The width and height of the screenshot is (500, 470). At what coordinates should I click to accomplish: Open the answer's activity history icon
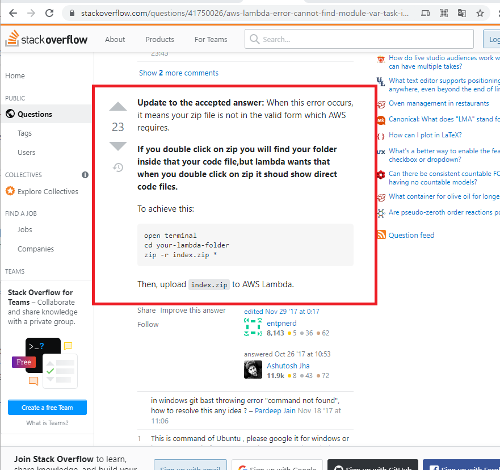(118, 167)
